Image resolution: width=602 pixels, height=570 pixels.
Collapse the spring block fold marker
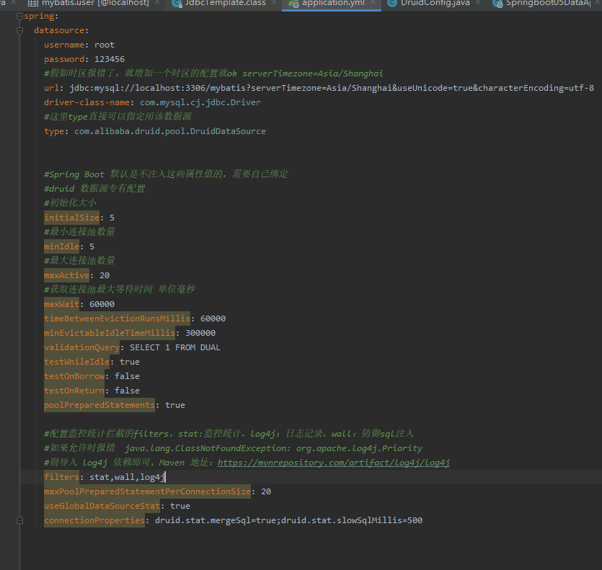point(19,16)
